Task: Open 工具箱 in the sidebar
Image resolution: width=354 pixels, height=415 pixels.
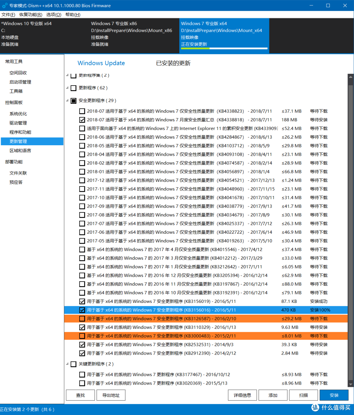Action: pyautogui.click(x=16, y=91)
